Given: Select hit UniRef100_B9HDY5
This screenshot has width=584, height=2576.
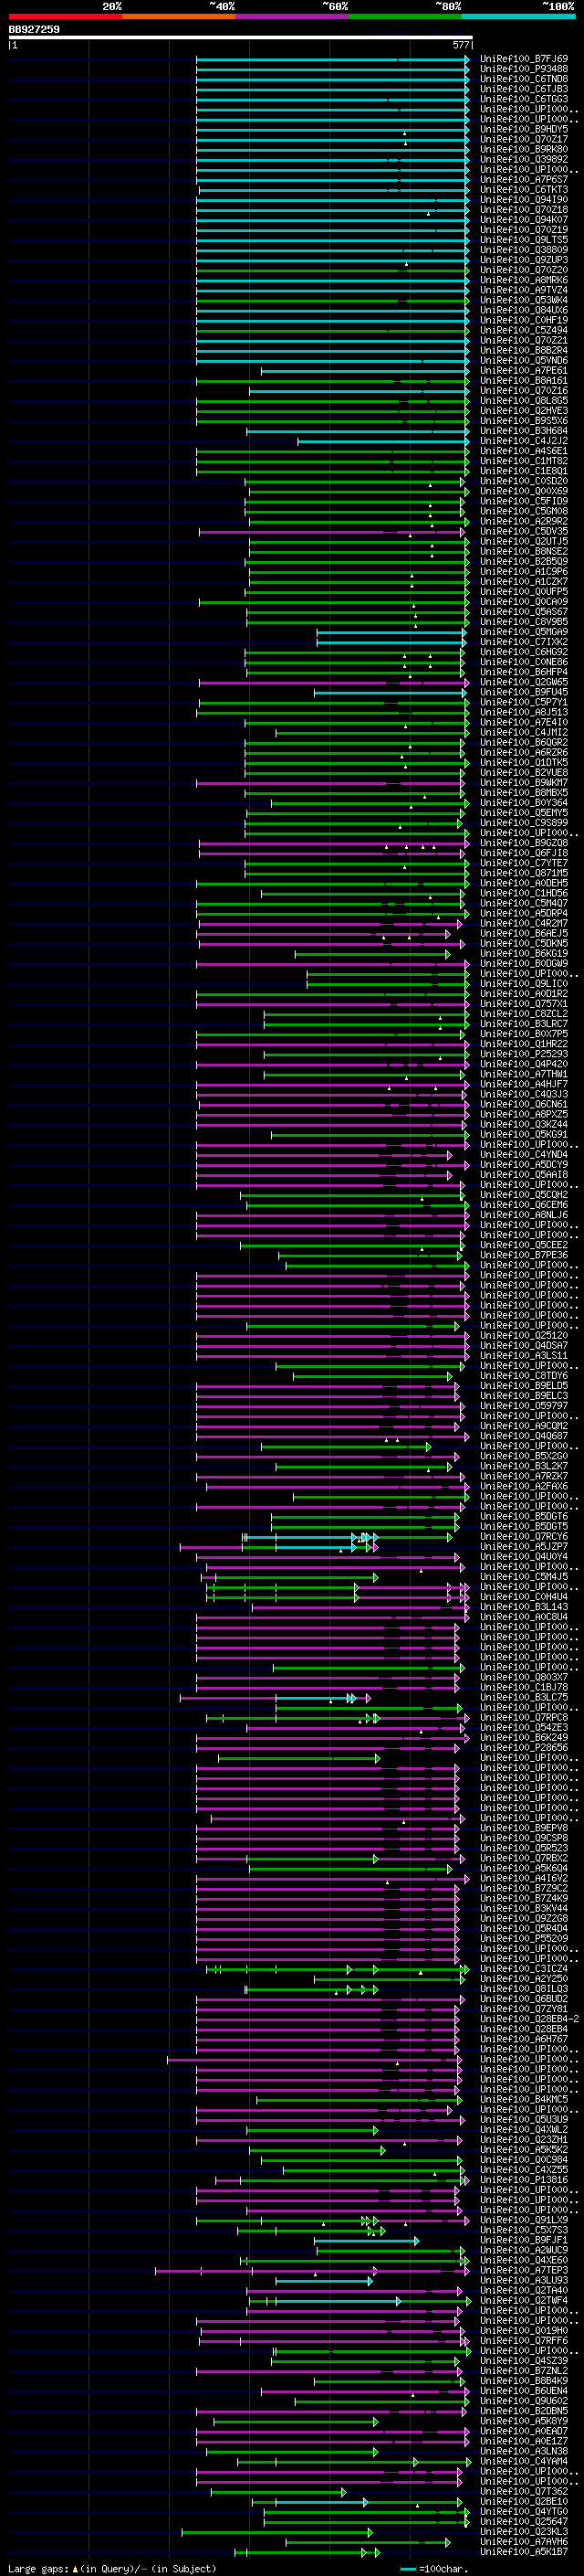Looking at the screenshot, I should [x=524, y=129].
